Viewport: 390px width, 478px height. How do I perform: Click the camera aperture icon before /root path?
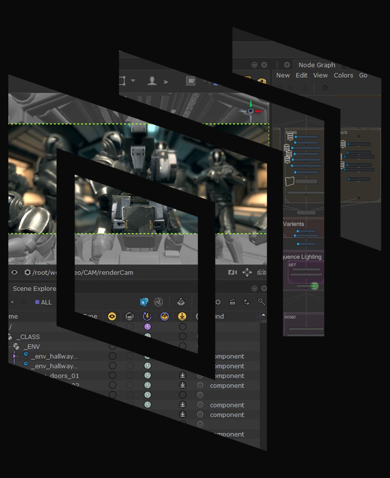click(27, 272)
